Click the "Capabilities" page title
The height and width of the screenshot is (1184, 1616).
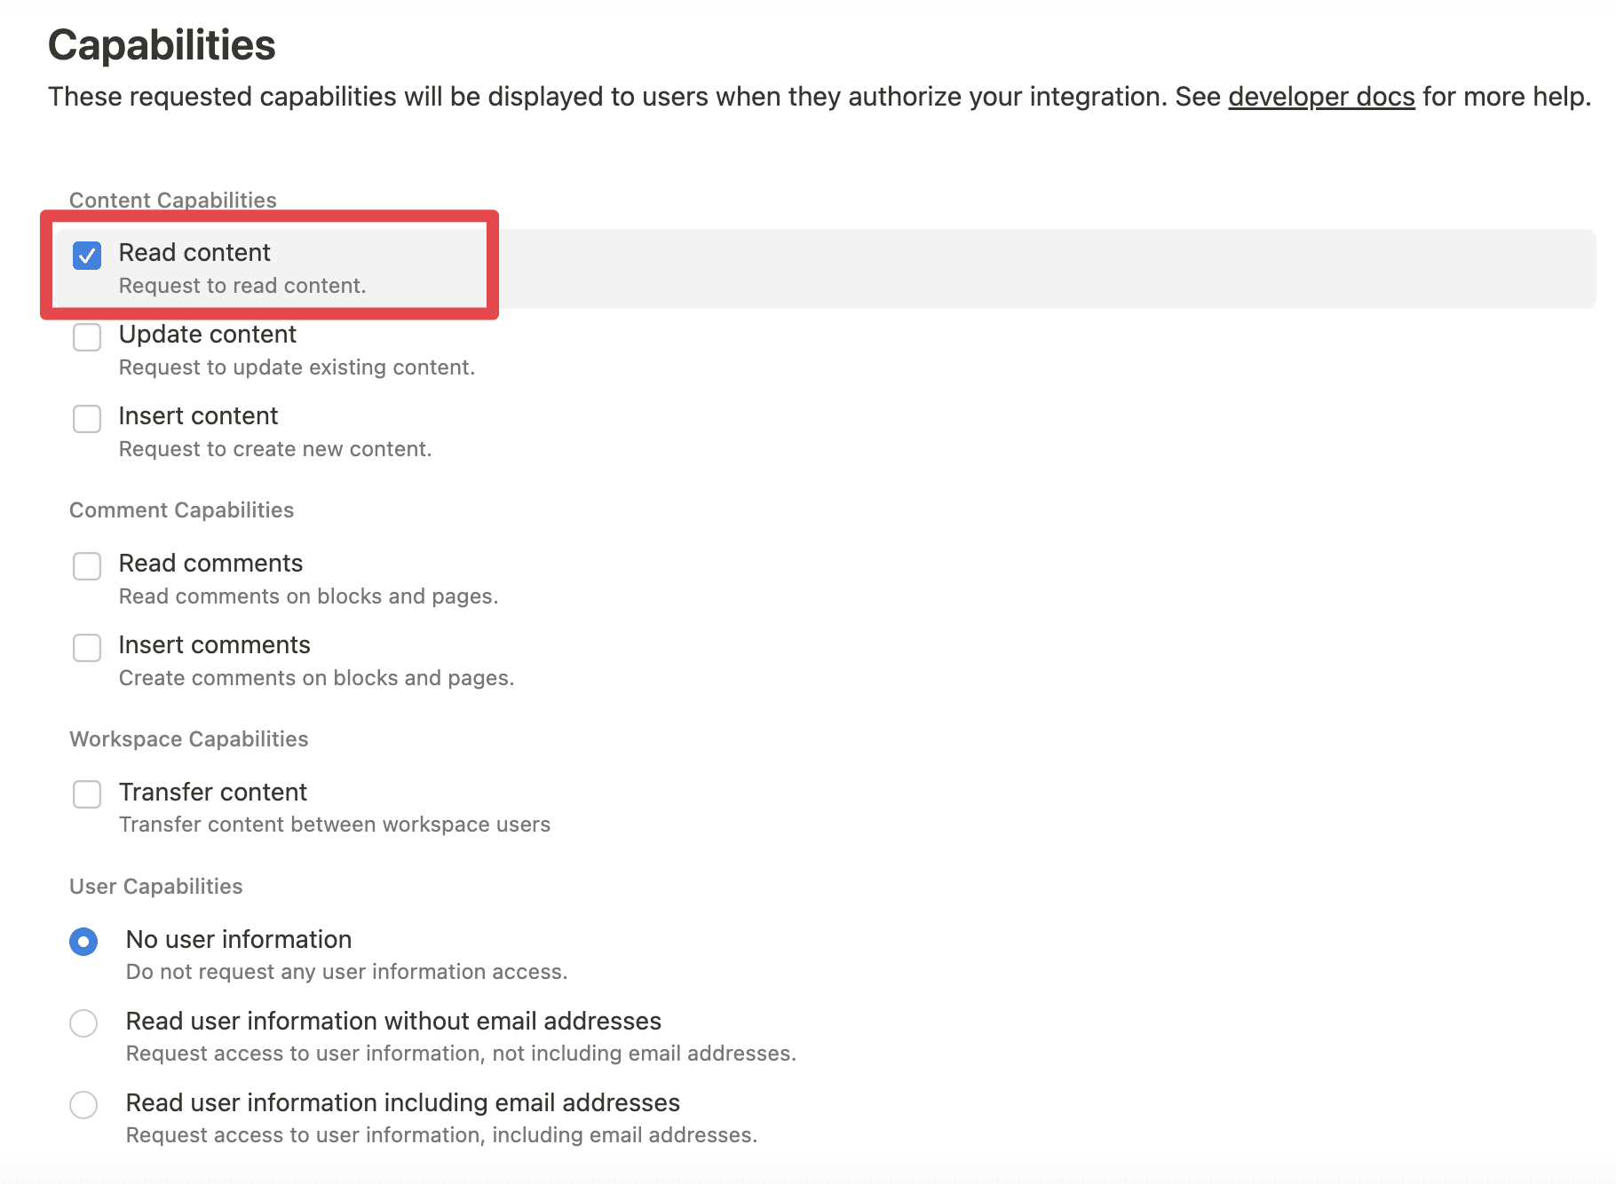pyautogui.click(x=162, y=44)
